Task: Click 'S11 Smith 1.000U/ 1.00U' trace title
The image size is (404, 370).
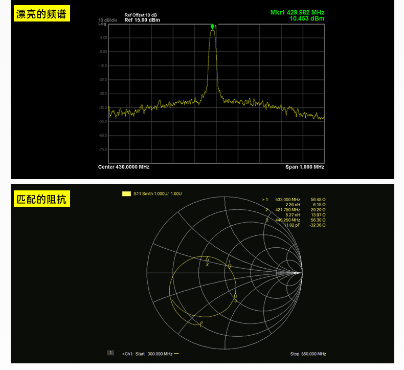Action: [158, 193]
